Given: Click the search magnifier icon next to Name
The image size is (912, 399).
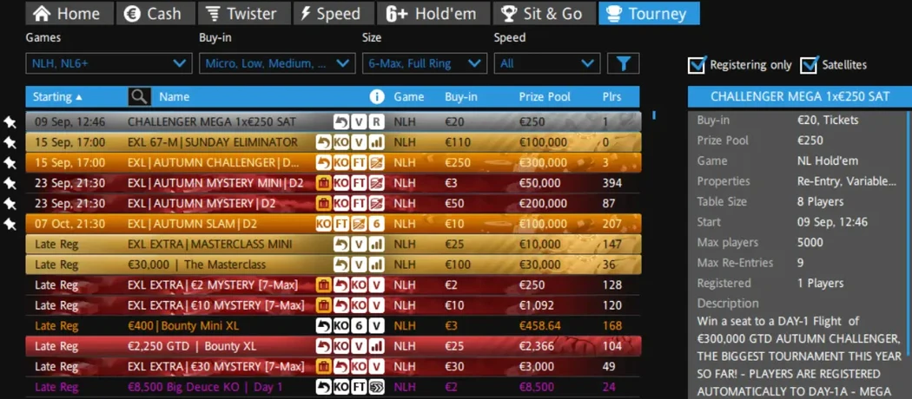Looking at the screenshot, I should coord(140,97).
